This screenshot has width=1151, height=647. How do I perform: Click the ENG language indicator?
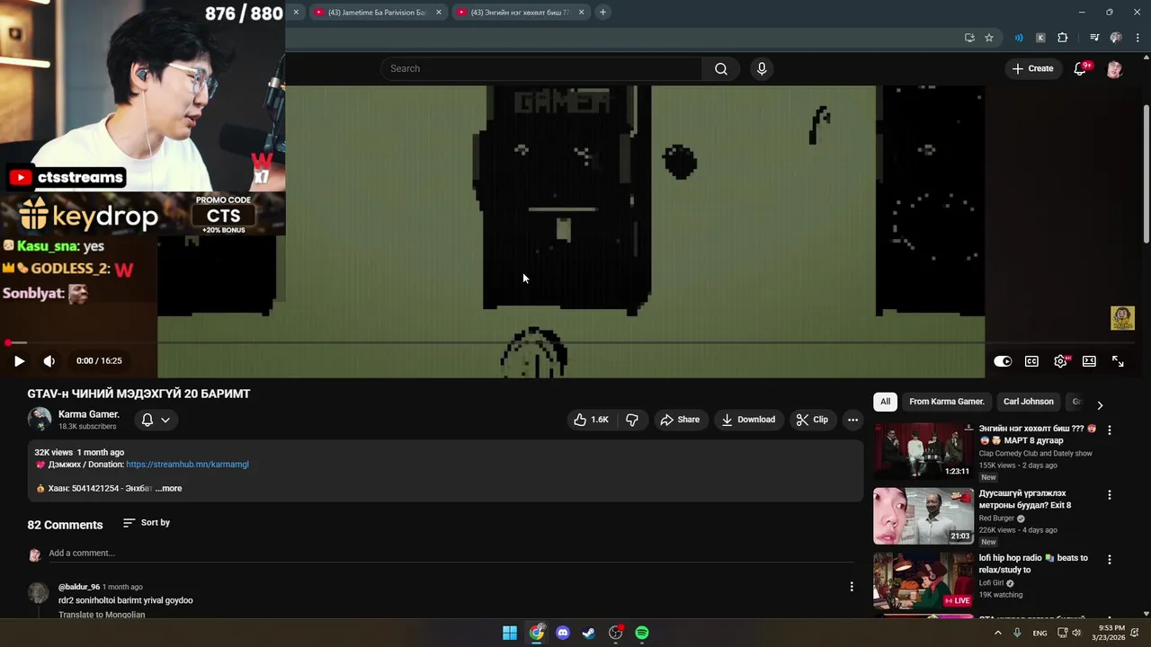coord(1039,633)
